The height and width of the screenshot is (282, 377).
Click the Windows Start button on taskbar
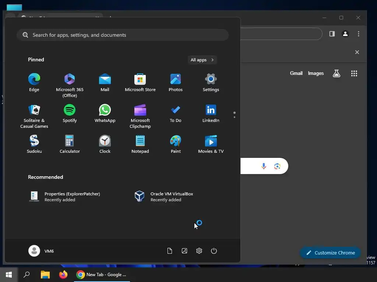[x=9, y=275]
